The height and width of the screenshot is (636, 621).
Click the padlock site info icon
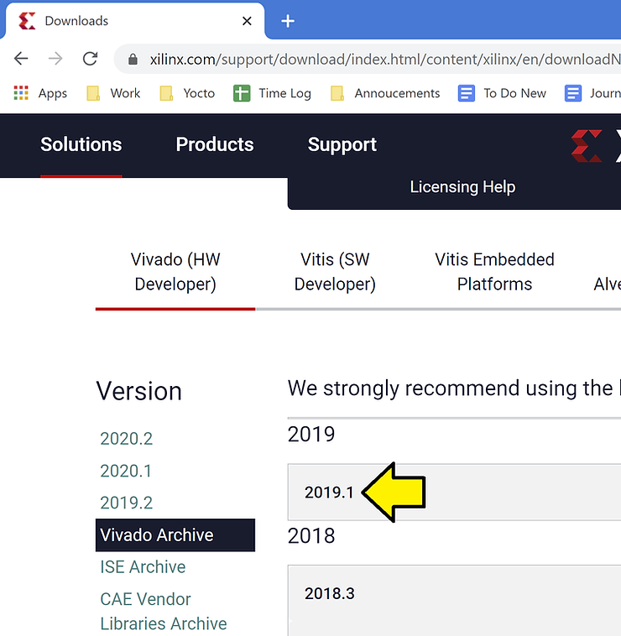(132, 60)
